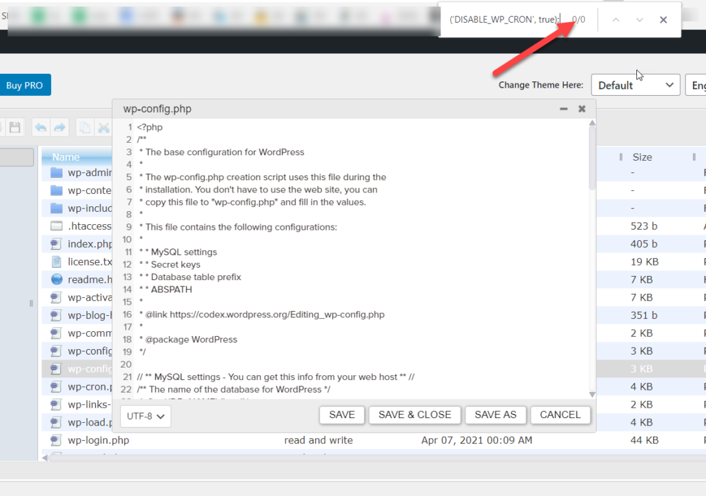
Task: Click line 22 'The name of the database'
Action: [x=234, y=389]
